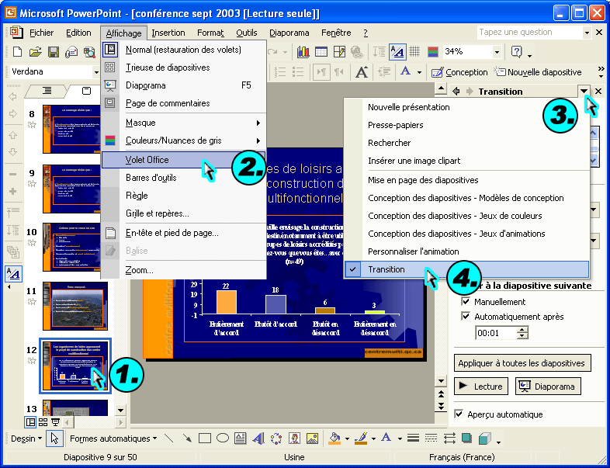Click the Print preview icon

click(x=89, y=51)
